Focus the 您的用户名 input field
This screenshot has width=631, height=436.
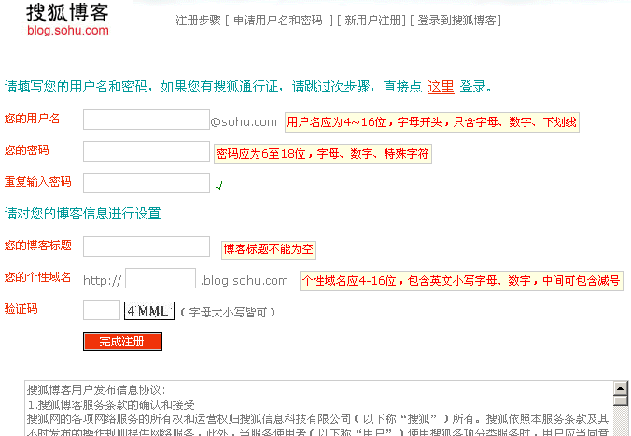click(x=147, y=120)
